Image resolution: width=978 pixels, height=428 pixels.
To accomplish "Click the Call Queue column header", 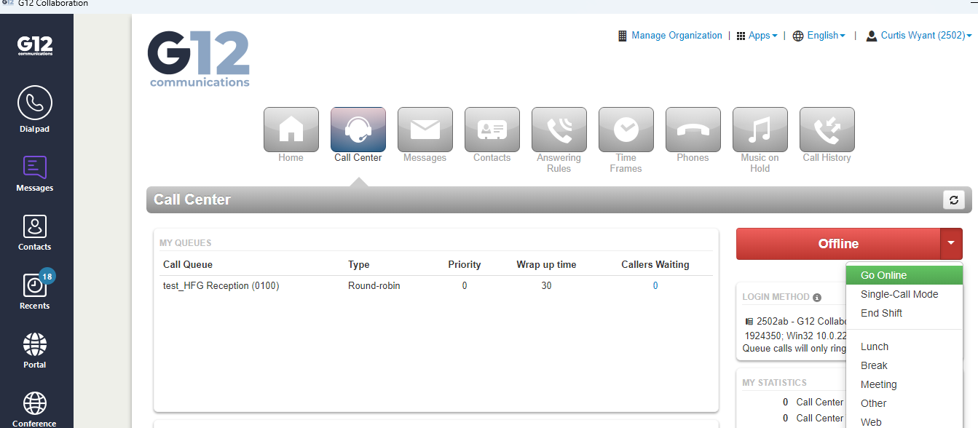I will coord(188,264).
